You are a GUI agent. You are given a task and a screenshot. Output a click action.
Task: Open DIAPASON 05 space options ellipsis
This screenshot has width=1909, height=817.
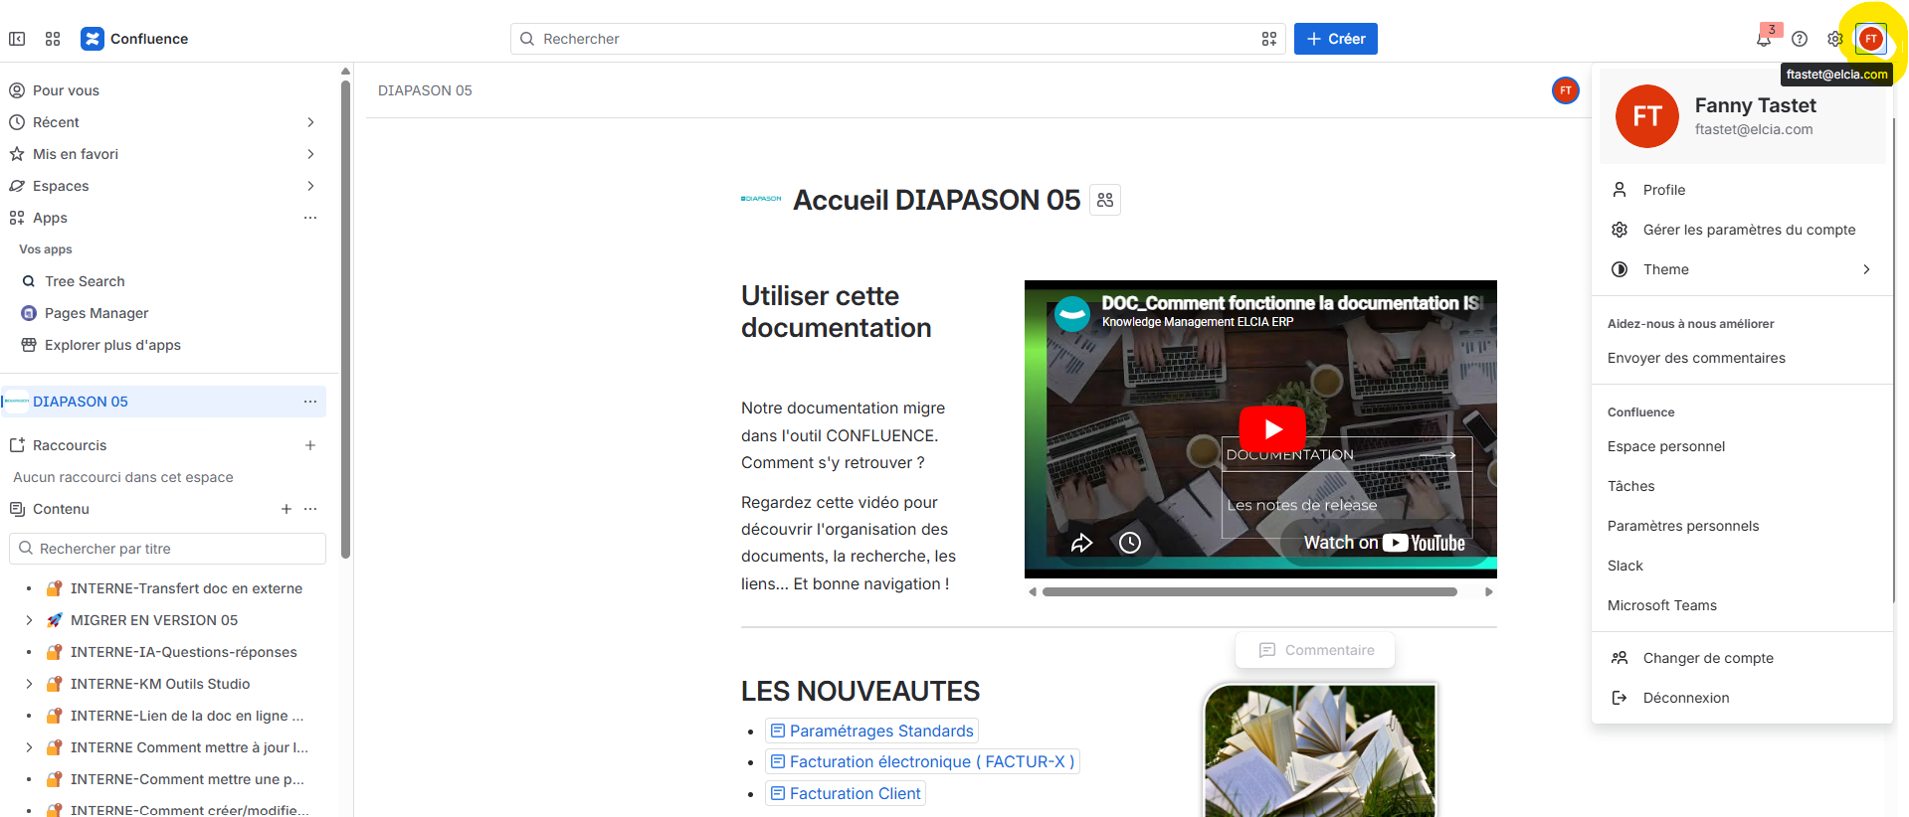310,402
